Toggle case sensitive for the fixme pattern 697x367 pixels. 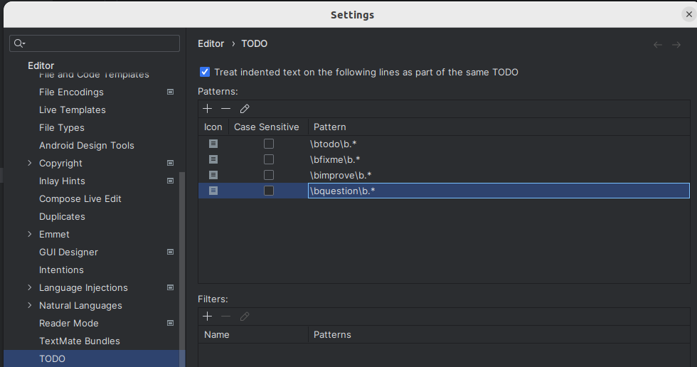click(269, 159)
